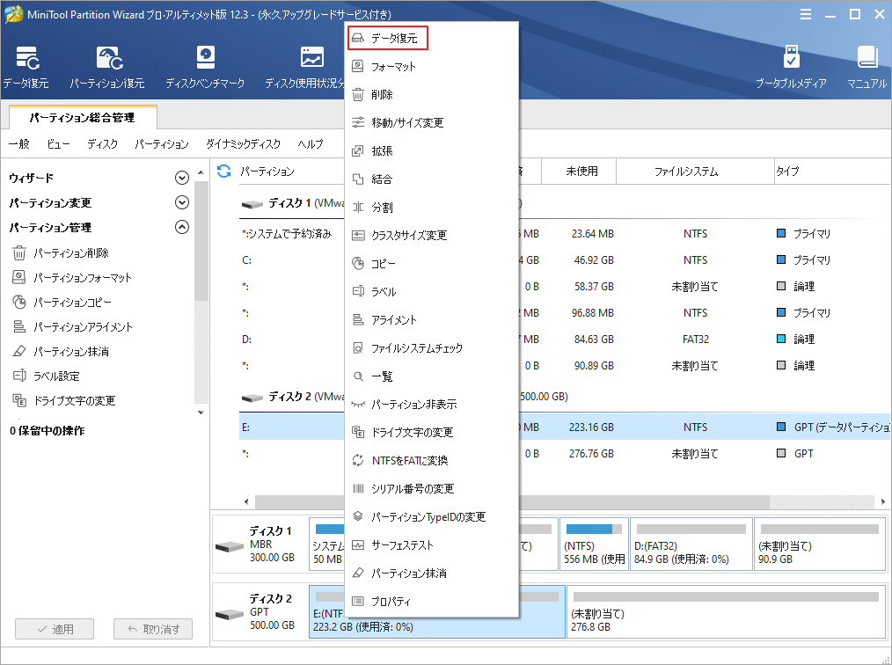Open プロパティ from the context menu
Viewport: 892px width, 665px height.
point(432,602)
